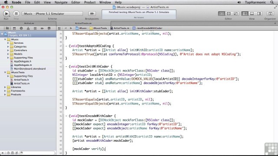
Task: Show the Issue navigator
Action: pyautogui.click(x=28, y=28)
